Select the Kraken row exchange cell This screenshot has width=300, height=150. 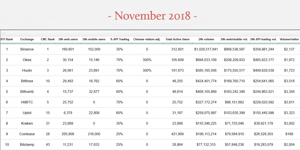click(27, 123)
